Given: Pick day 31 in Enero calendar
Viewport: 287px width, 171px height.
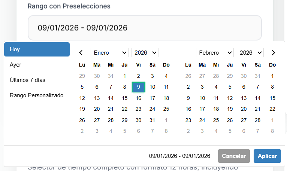Looking at the screenshot, I should (152, 120).
